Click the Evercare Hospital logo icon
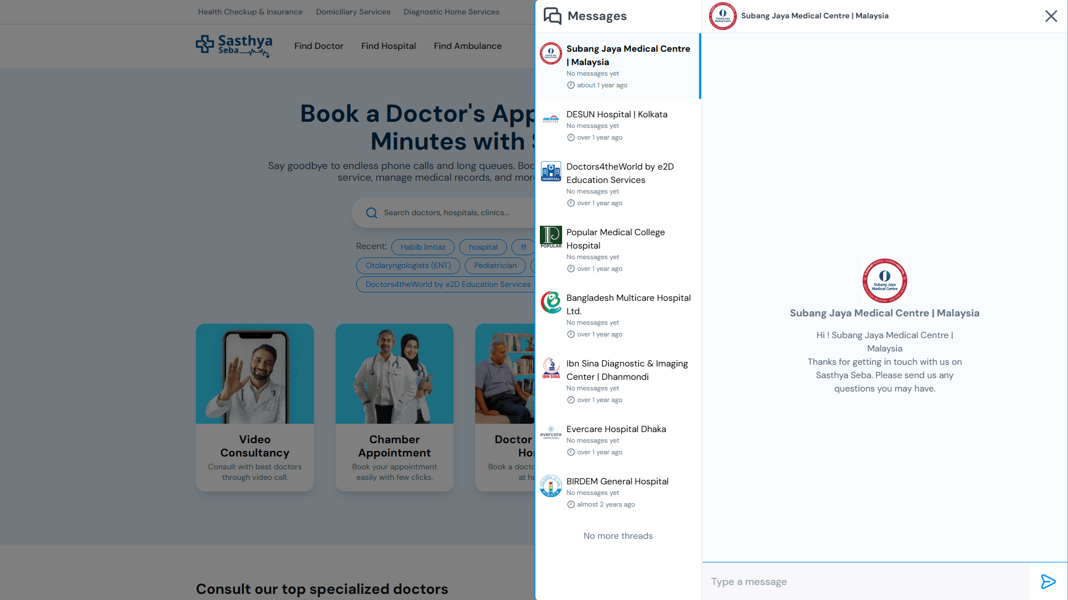The image size is (1068, 600). (x=551, y=434)
